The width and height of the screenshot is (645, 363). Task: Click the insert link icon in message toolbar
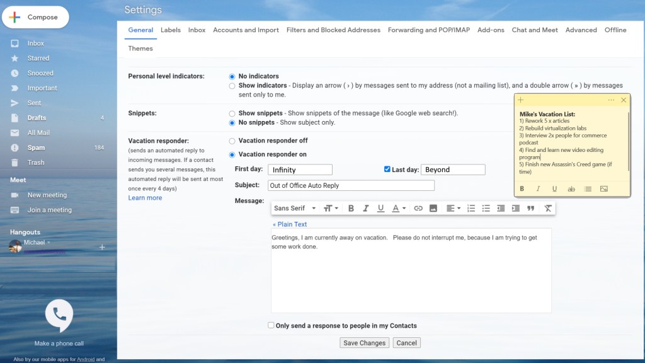point(418,209)
